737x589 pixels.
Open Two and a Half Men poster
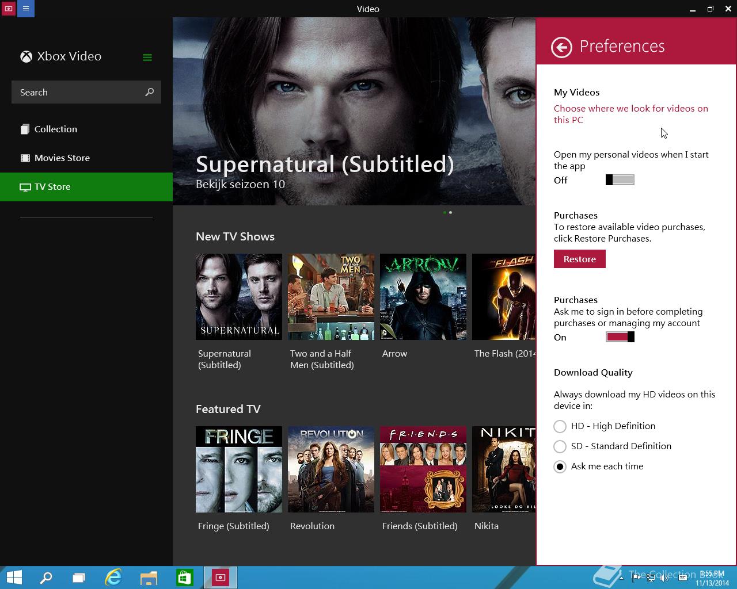[331, 297]
